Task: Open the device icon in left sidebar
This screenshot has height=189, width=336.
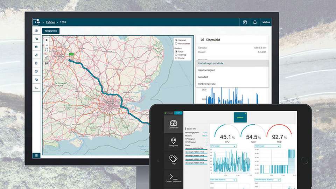Action: click(36, 63)
